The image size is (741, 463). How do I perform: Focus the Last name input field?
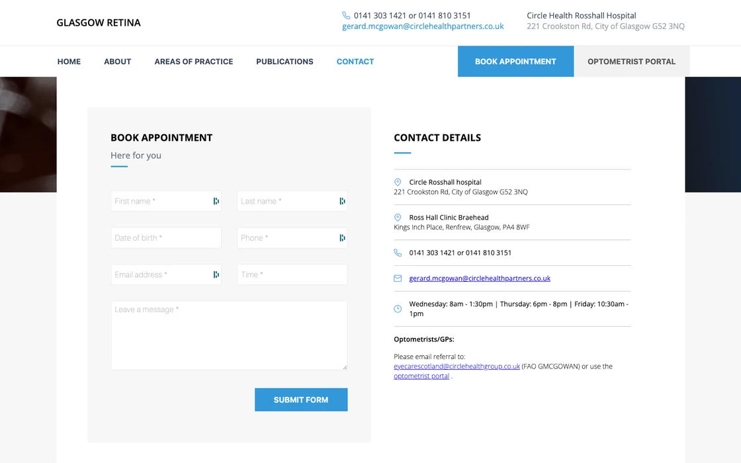click(x=292, y=201)
